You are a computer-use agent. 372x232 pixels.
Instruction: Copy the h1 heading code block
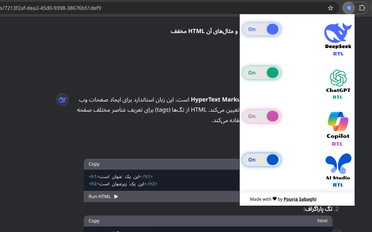[94, 164]
